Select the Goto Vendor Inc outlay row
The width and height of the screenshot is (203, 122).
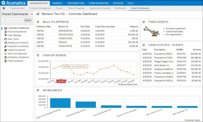click(172, 65)
